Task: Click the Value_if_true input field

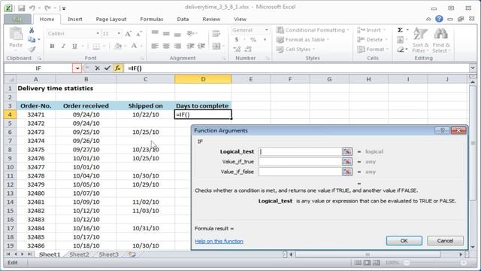Action: click(300, 162)
